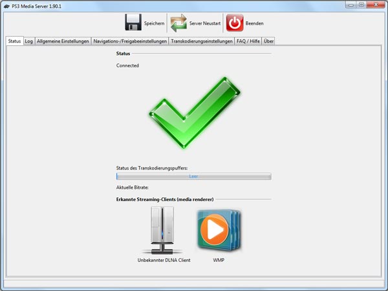Click the Transkodierungspuffer progress bar showing Leer
Screen dimensions: 388x291
pyautogui.click(x=194, y=177)
